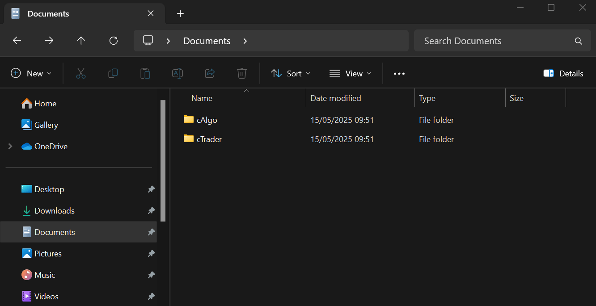Image resolution: width=596 pixels, height=306 pixels.
Task: Click the This PC monitor icon in address bar
Action: [148, 41]
